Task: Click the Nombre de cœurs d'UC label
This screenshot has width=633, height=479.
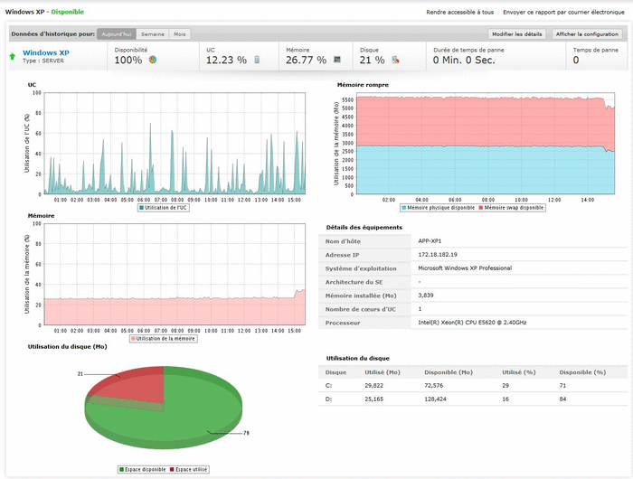Action: click(361, 309)
